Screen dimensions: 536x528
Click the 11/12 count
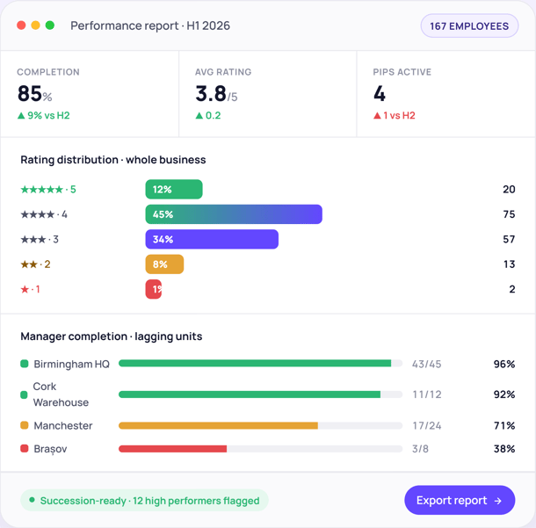pyautogui.click(x=427, y=394)
